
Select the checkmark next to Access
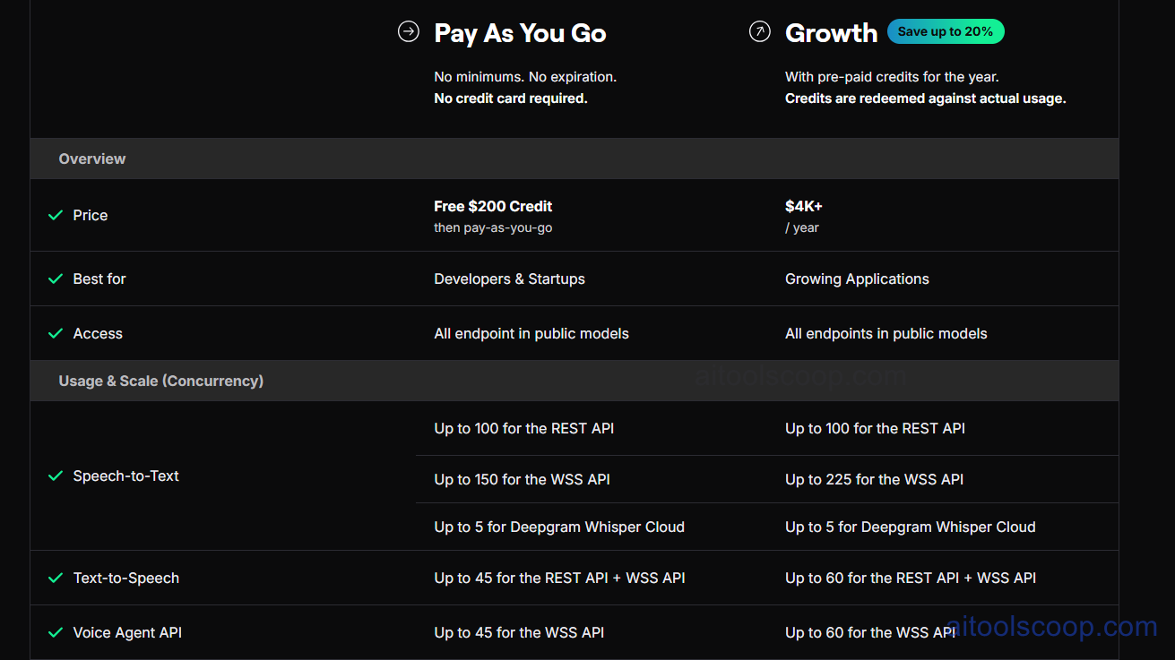[55, 332]
